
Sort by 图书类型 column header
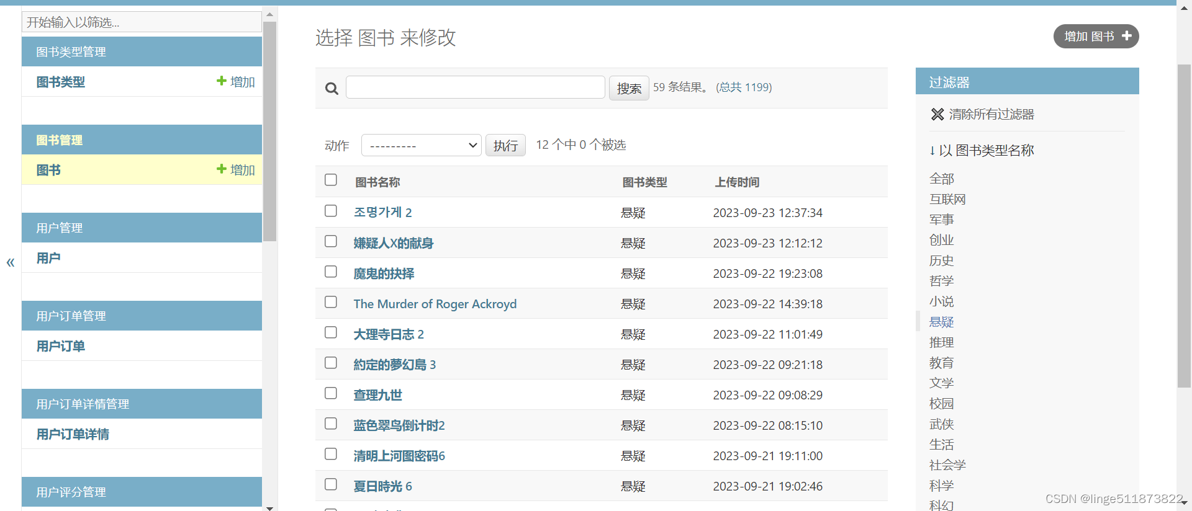(x=644, y=182)
